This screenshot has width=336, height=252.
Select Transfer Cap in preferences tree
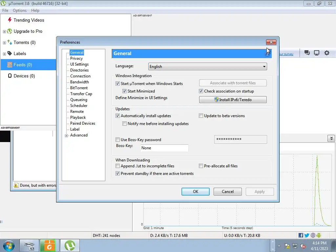coord(81,94)
